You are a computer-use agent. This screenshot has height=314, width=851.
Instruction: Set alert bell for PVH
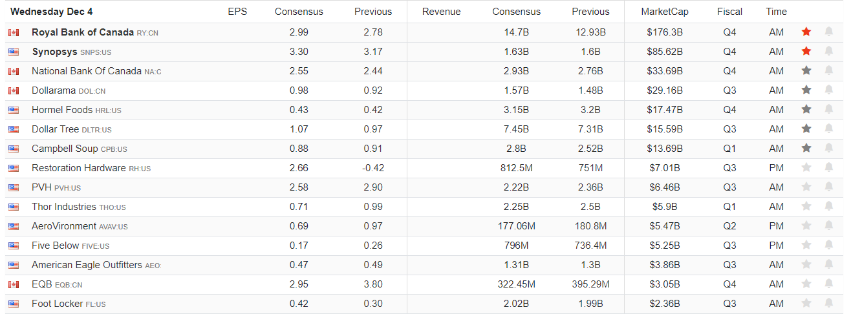828,187
